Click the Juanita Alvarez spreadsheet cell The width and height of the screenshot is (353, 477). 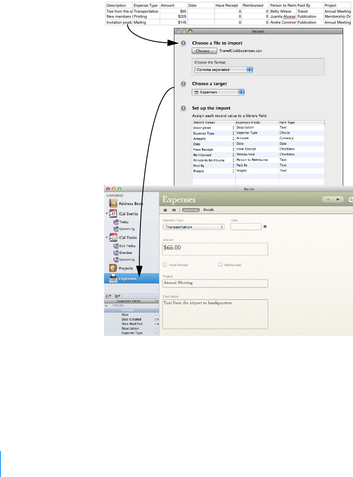coord(283,17)
